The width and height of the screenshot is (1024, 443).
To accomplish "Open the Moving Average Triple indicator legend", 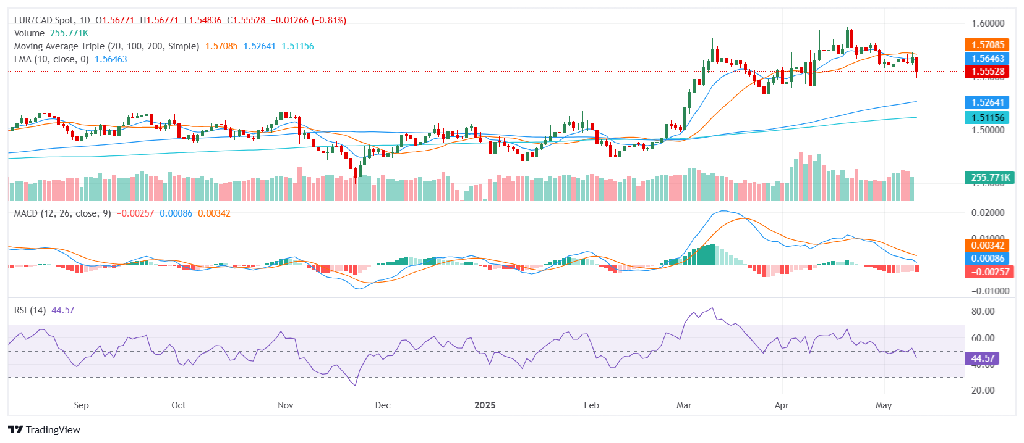I will point(106,46).
